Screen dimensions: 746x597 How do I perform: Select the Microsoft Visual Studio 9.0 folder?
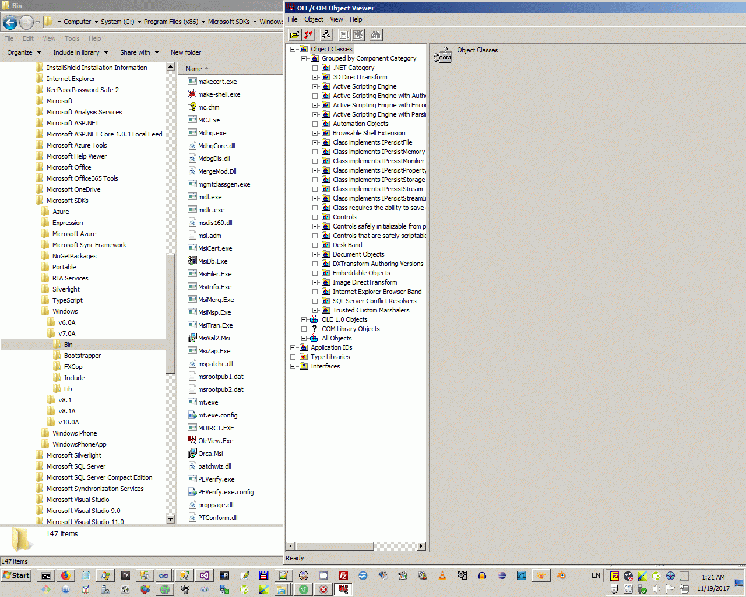pos(83,511)
